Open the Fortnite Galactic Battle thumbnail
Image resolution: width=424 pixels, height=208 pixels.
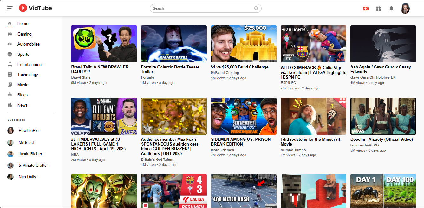point(174,44)
